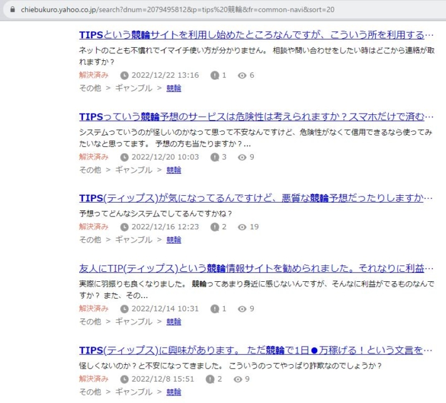This screenshot has width=446, height=403.
Task: Click snippet starting '実際に羽振りも良くなりました'
Action: click(256, 289)
